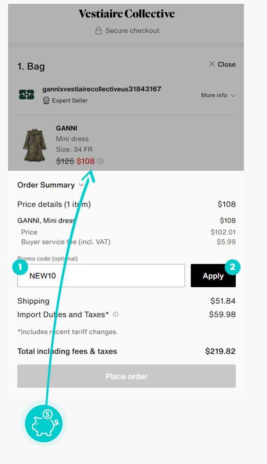
Task: Apply the NEW10 promo code
Action: 213,276
